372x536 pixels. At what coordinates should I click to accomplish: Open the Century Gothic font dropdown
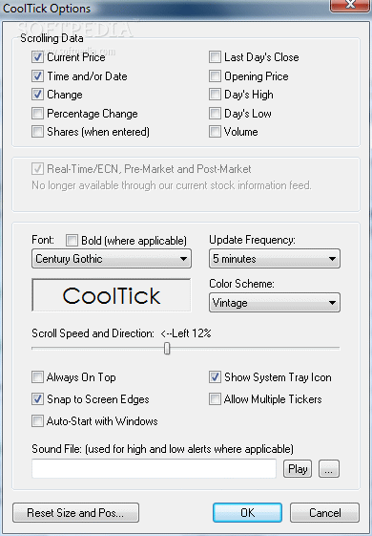(112, 258)
